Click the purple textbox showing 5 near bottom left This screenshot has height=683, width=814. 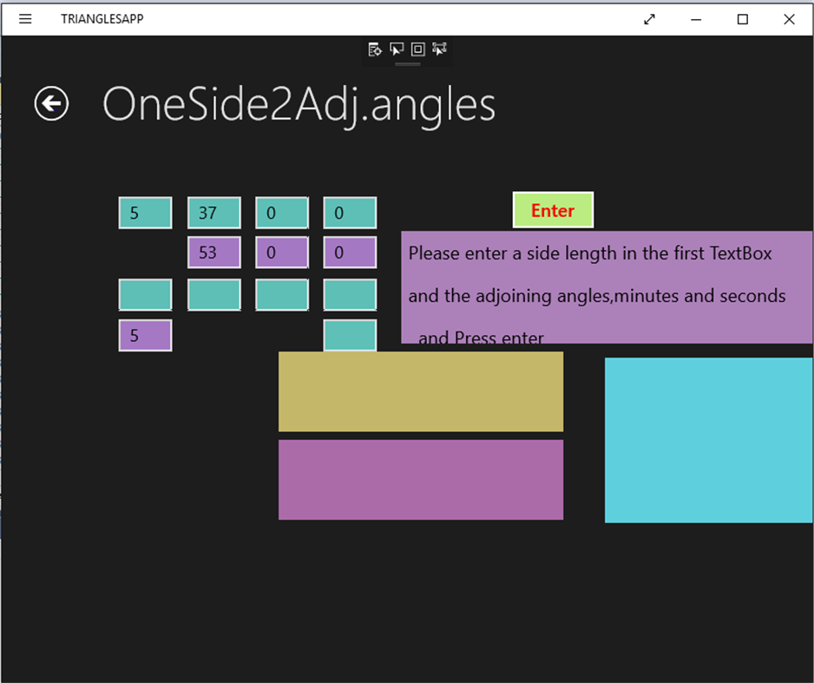coord(145,335)
